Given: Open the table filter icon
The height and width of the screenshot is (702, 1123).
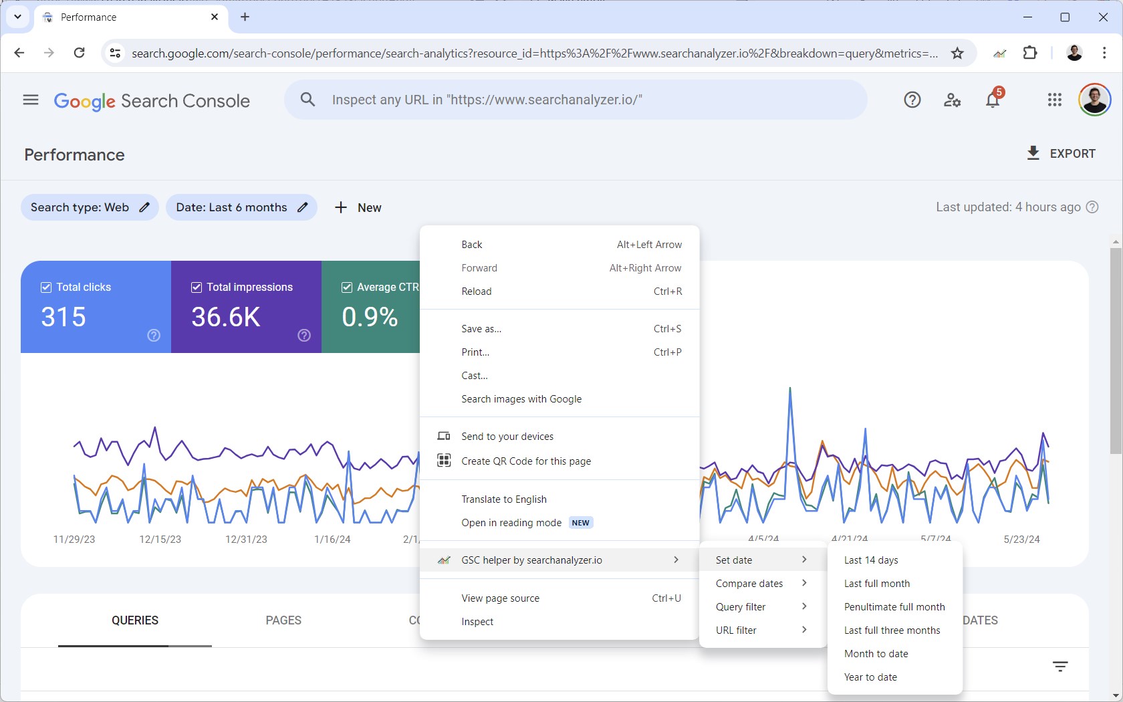Looking at the screenshot, I should (1059, 666).
